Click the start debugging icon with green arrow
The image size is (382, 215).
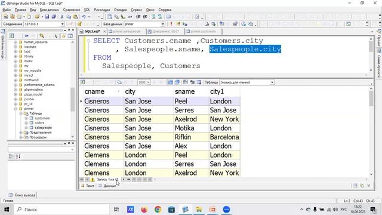click(x=185, y=24)
